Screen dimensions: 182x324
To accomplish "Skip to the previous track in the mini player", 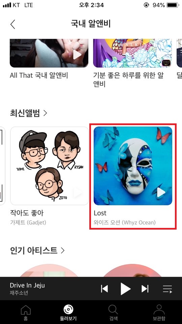I will pos(104,289).
